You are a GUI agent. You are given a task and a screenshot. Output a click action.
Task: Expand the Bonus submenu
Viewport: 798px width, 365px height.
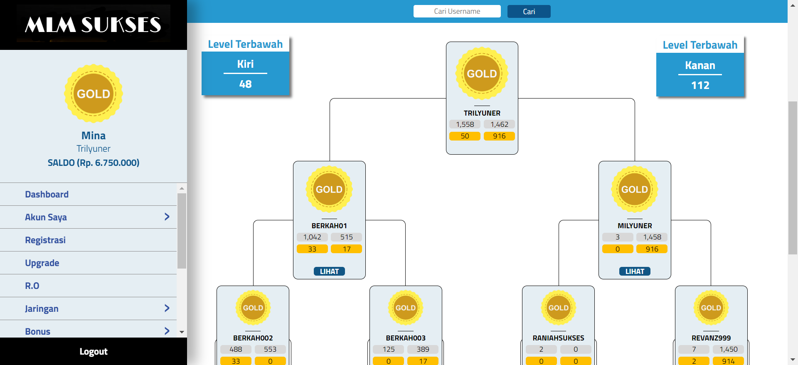tap(167, 331)
